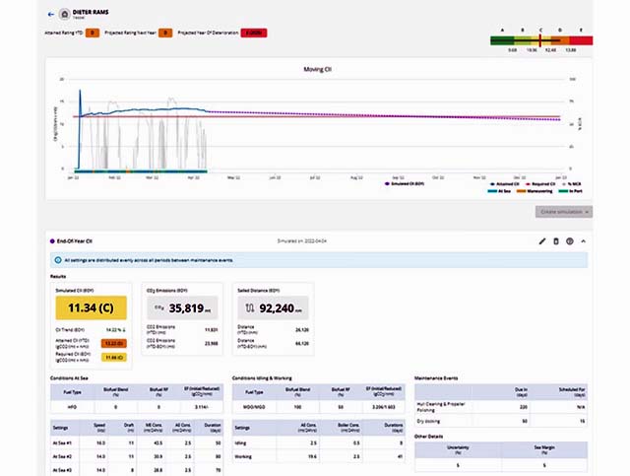Click the vessel icon beside DIETER RAMS
Image resolution: width=630 pixels, height=476 pixels.
(x=65, y=14)
